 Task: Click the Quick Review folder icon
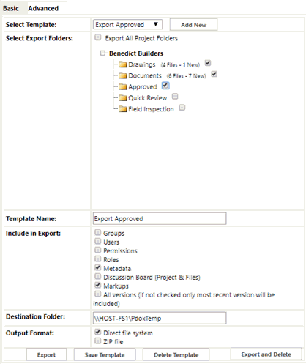(x=123, y=98)
